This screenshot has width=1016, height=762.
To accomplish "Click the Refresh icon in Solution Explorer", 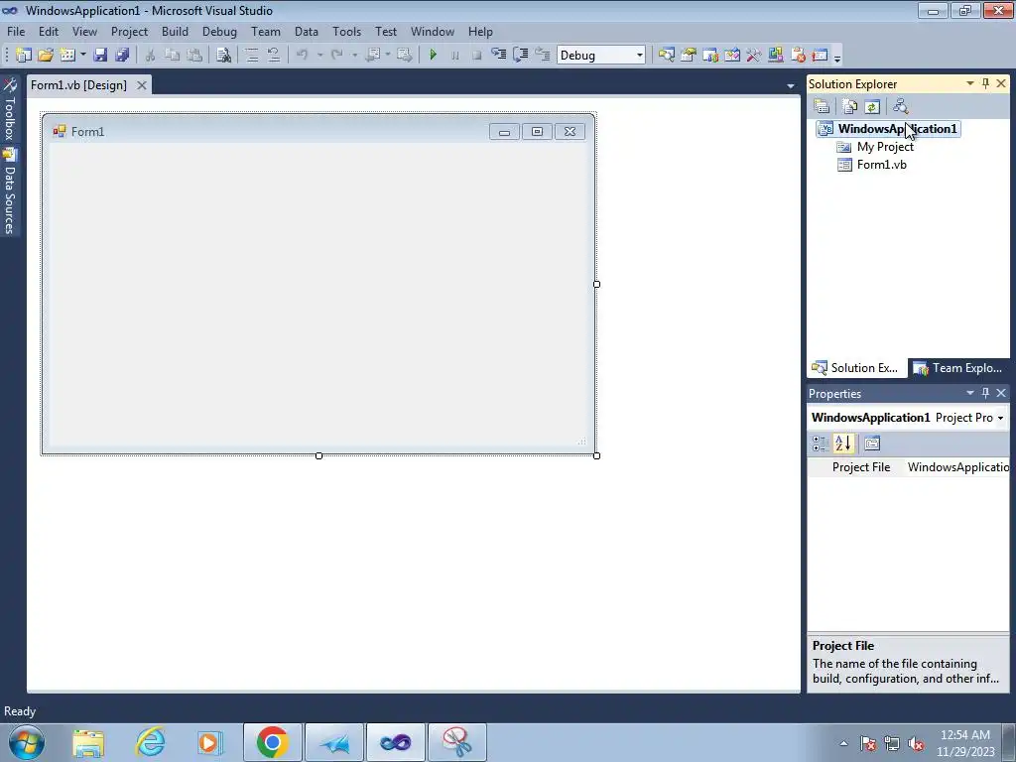I will tap(872, 106).
